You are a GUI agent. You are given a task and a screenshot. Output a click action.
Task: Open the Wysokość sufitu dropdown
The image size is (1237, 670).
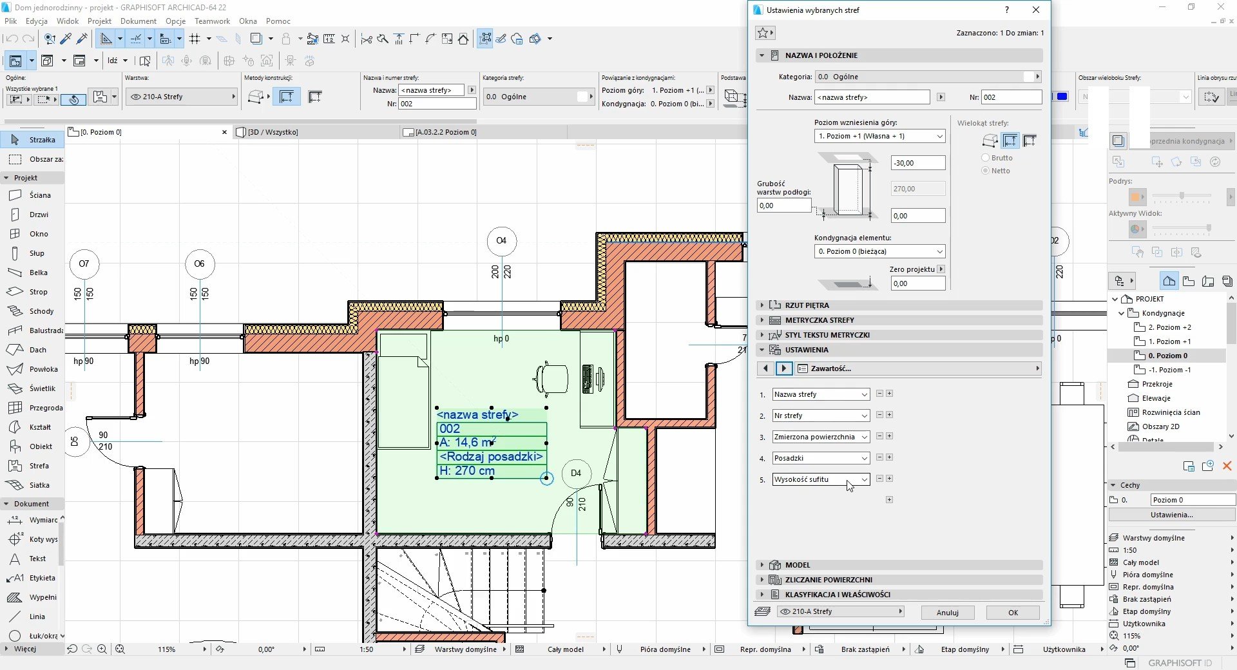(821, 479)
